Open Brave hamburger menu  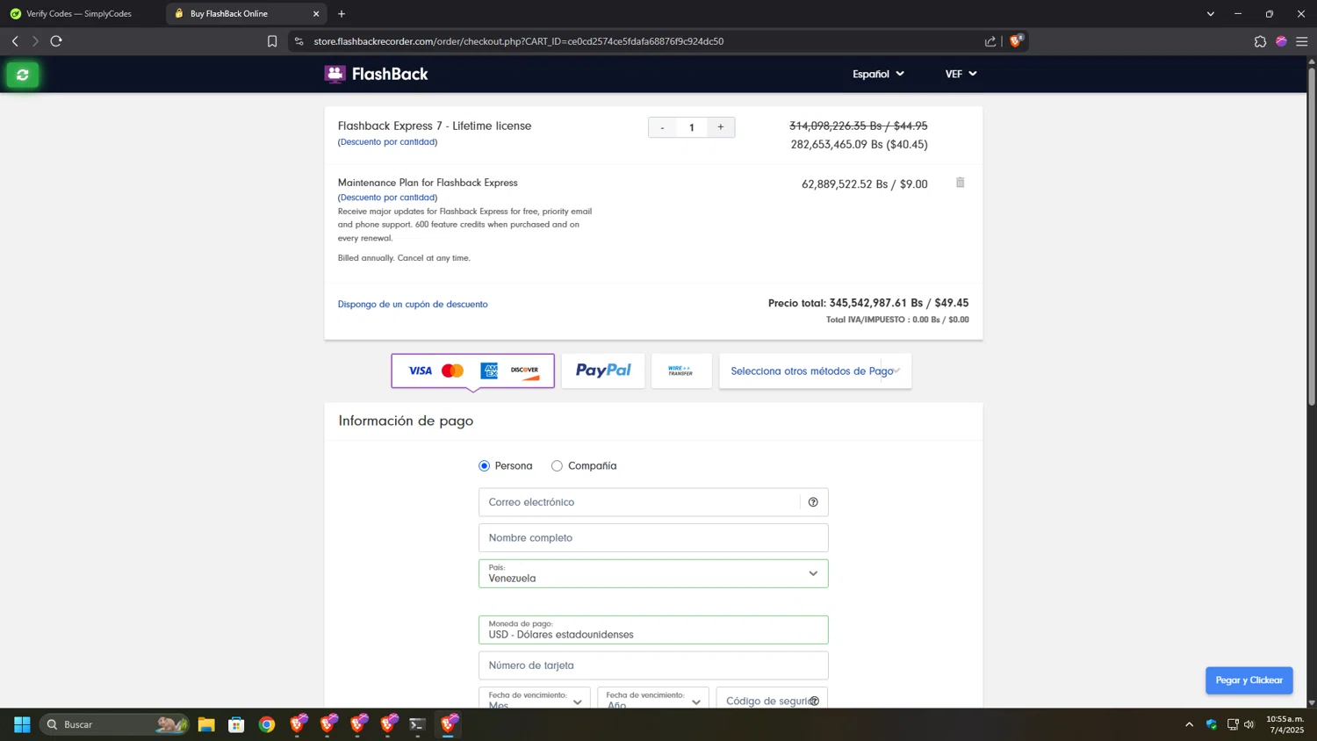pos(1302,41)
